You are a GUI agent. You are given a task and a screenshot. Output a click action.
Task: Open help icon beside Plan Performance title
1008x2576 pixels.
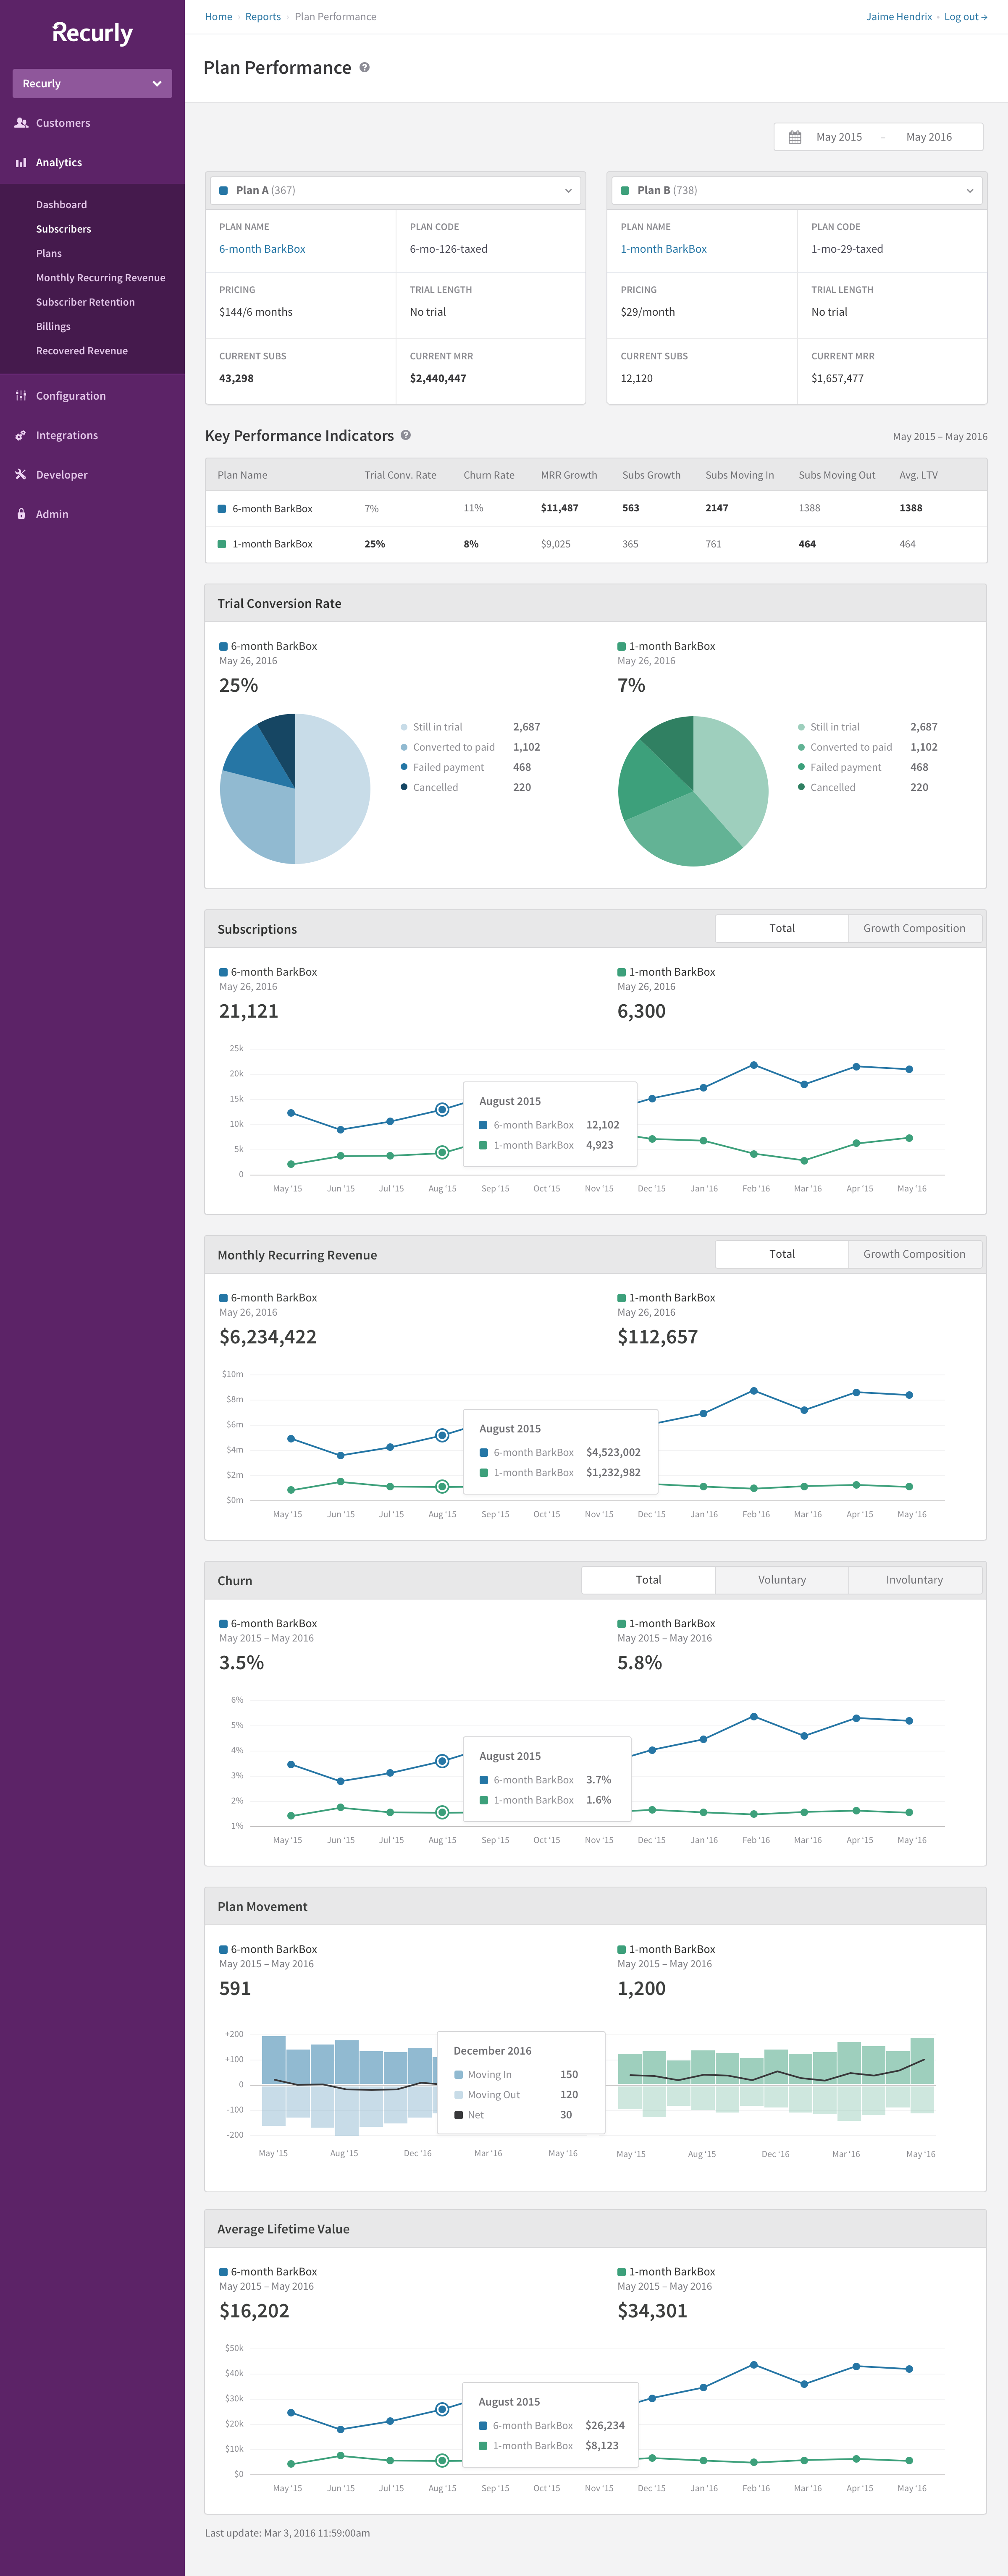364,68
